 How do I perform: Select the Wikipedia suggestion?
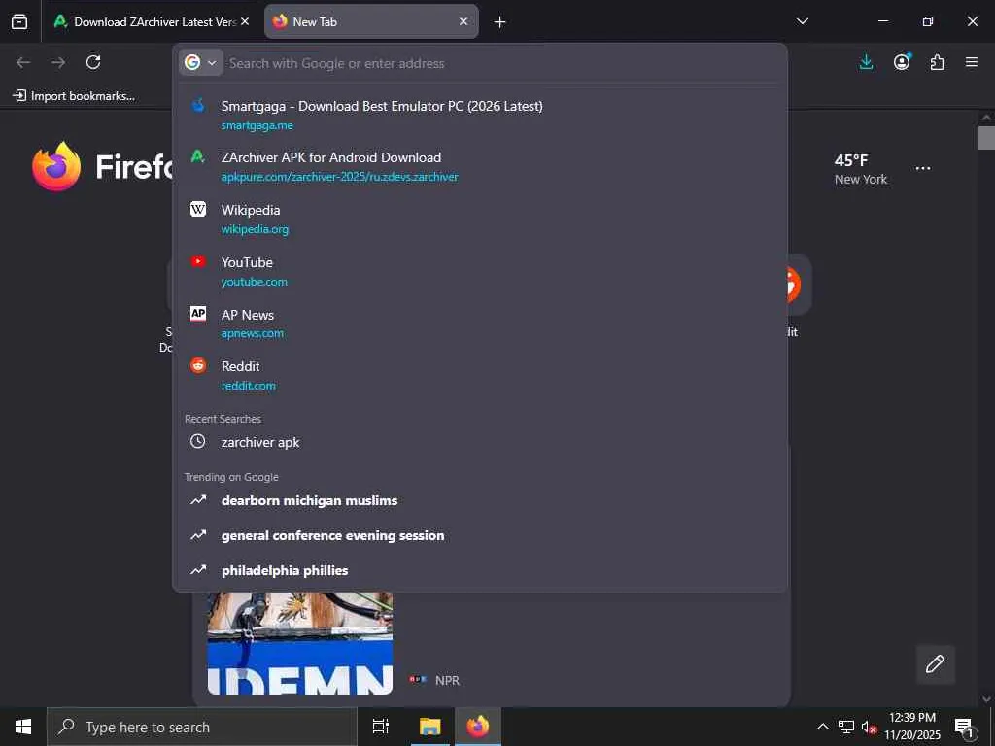[480, 219]
